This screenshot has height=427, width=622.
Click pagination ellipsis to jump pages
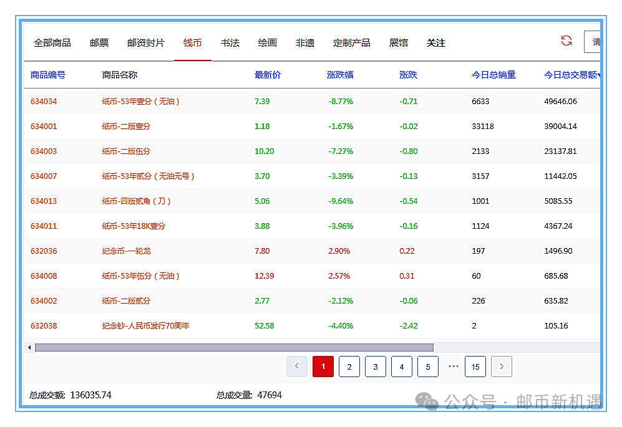click(x=454, y=367)
